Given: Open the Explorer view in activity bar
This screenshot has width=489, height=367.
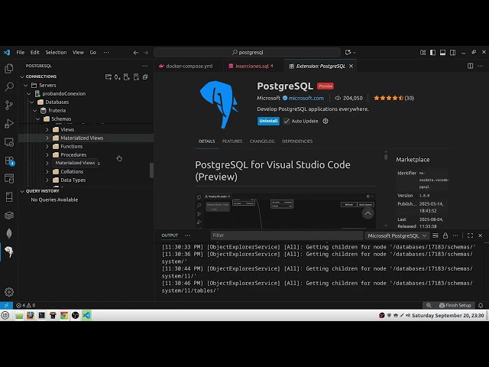Looking at the screenshot, I should pyautogui.click(x=9, y=68).
